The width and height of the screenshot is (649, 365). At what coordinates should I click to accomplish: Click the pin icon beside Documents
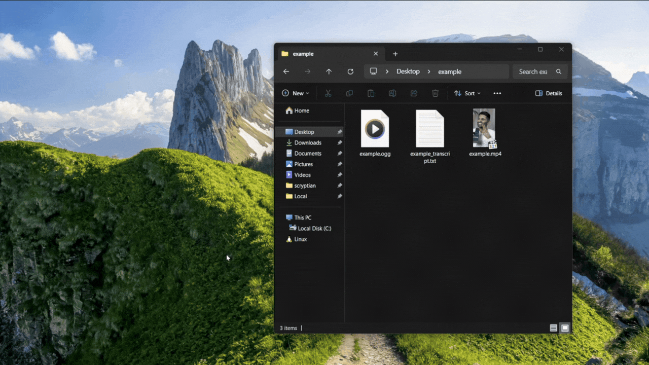[340, 154]
